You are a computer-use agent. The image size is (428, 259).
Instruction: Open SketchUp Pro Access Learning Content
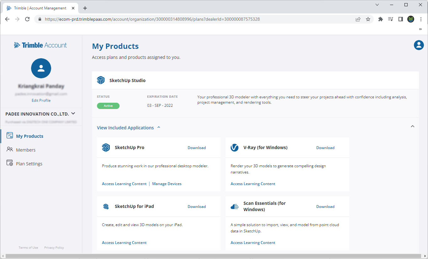tap(124, 184)
